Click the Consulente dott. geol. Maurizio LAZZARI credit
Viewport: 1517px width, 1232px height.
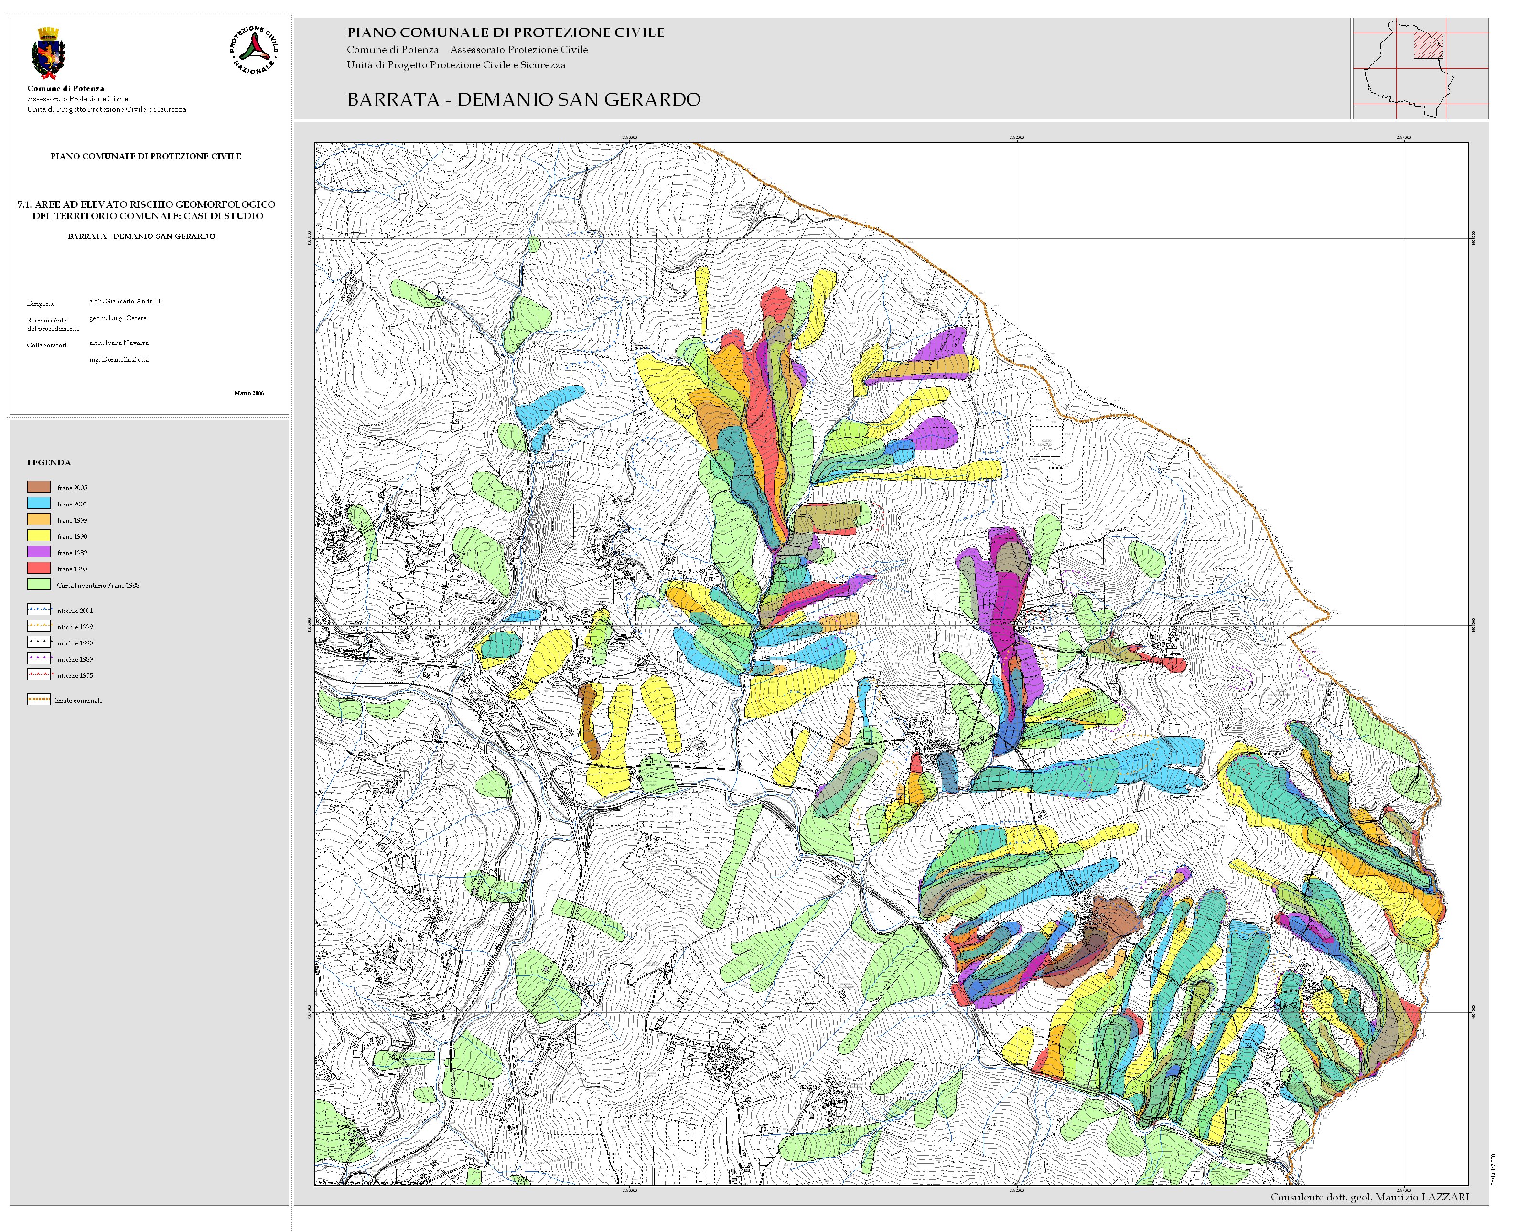pos(1369,1197)
